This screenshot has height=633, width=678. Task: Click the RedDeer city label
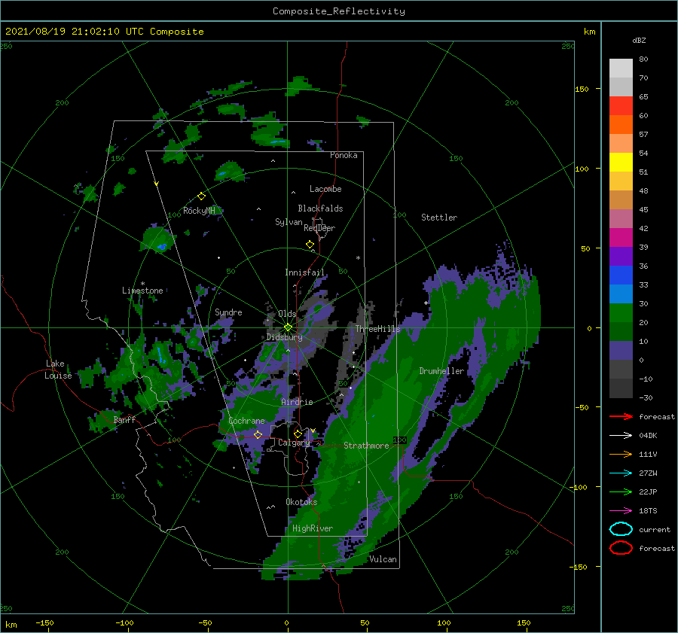319,228
